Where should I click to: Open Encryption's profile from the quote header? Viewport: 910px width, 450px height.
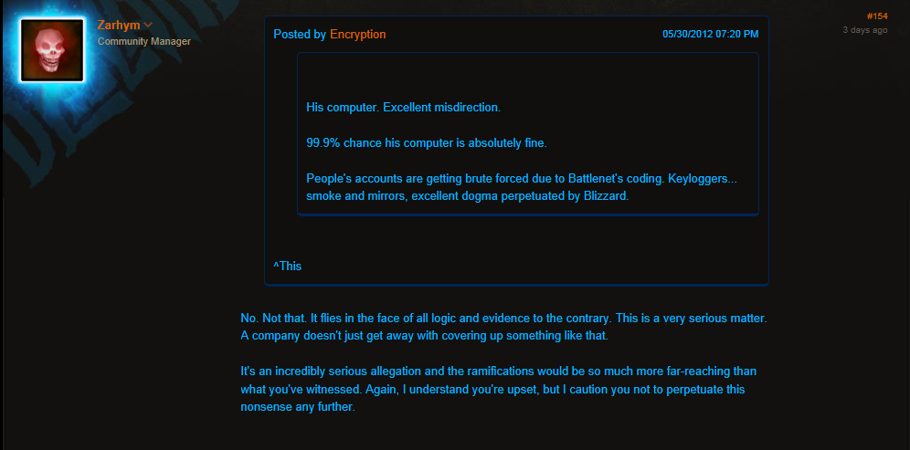(x=357, y=34)
